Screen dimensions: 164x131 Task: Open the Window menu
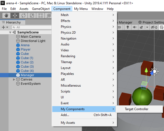coord(97,9)
